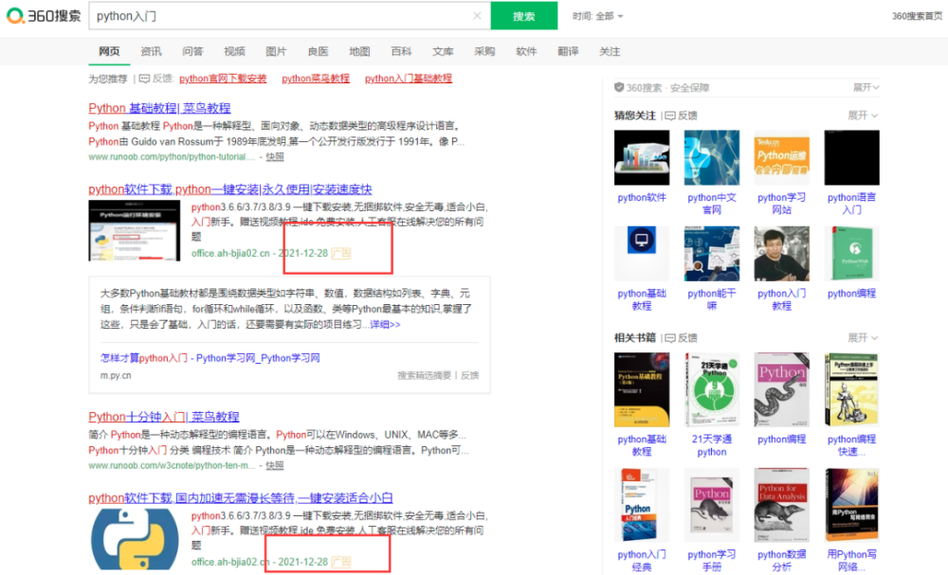Click 反馈 beside 搜索精选摘要
The height and width of the screenshot is (575, 948).
(470, 376)
